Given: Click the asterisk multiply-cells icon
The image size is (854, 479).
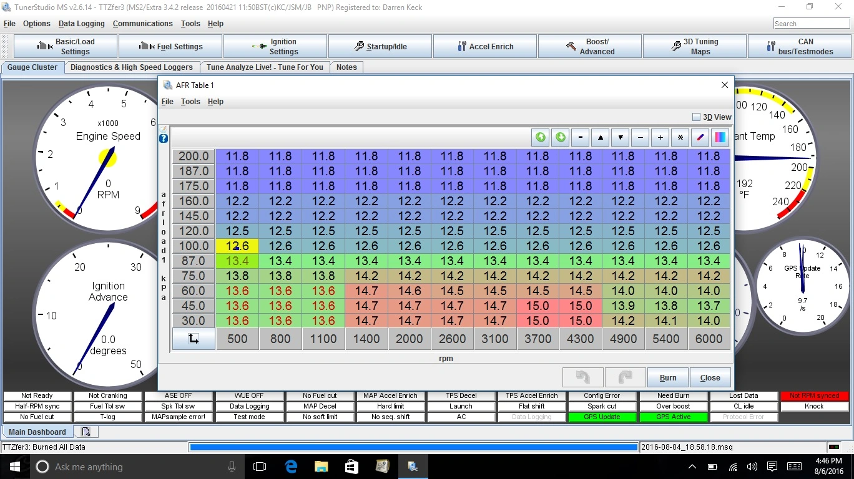Looking at the screenshot, I should coord(680,137).
